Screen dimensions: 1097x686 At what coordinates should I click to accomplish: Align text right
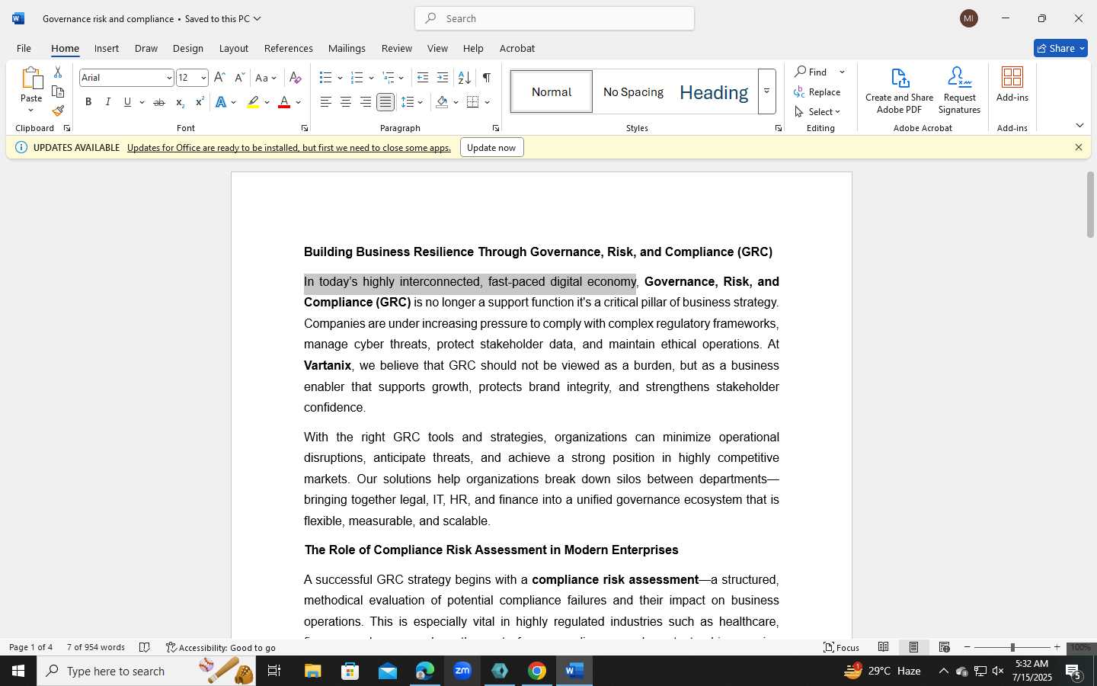tap(366, 102)
